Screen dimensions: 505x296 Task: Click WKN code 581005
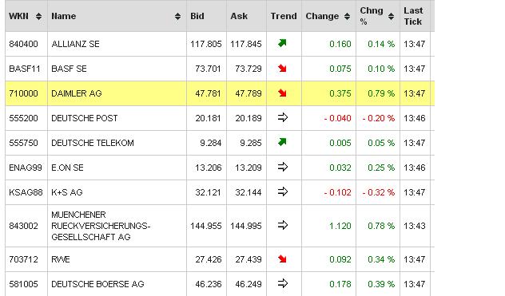[x=23, y=284]
